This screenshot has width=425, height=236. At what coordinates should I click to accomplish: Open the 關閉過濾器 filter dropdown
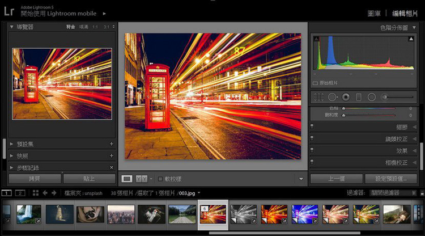click(x=393, y=193)
